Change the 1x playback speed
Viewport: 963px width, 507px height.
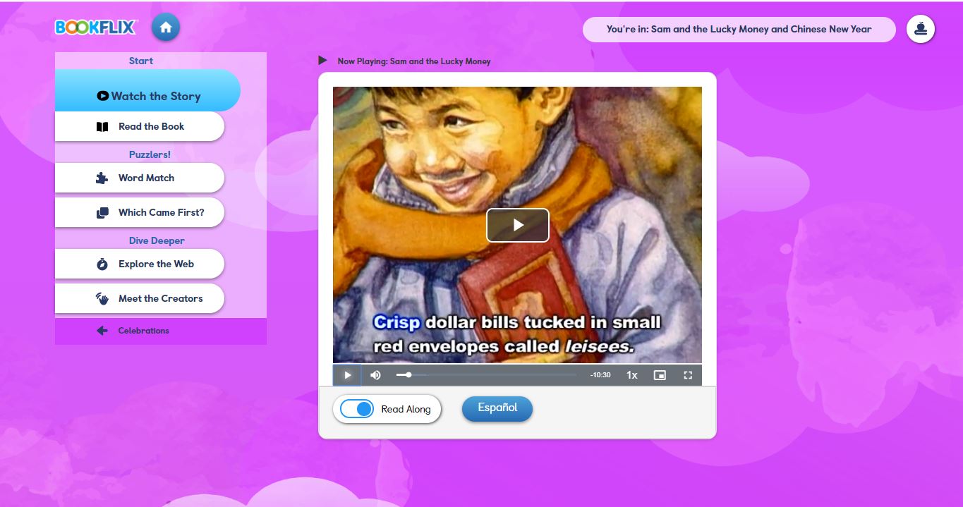coord(632,375)
